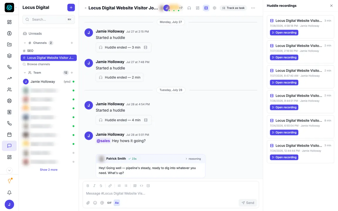The image size is (338, 211).
Task: Open channel settings gear icon
Action: pos(214,8)
